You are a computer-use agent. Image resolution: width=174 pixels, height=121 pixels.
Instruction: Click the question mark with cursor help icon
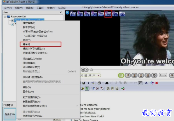[x=102, y=89]
